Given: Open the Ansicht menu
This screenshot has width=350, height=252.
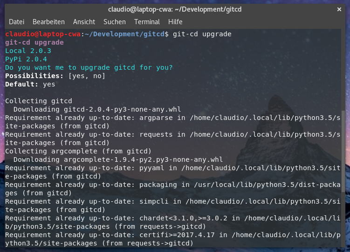Looking at the screenshot, I should [84, 22].
